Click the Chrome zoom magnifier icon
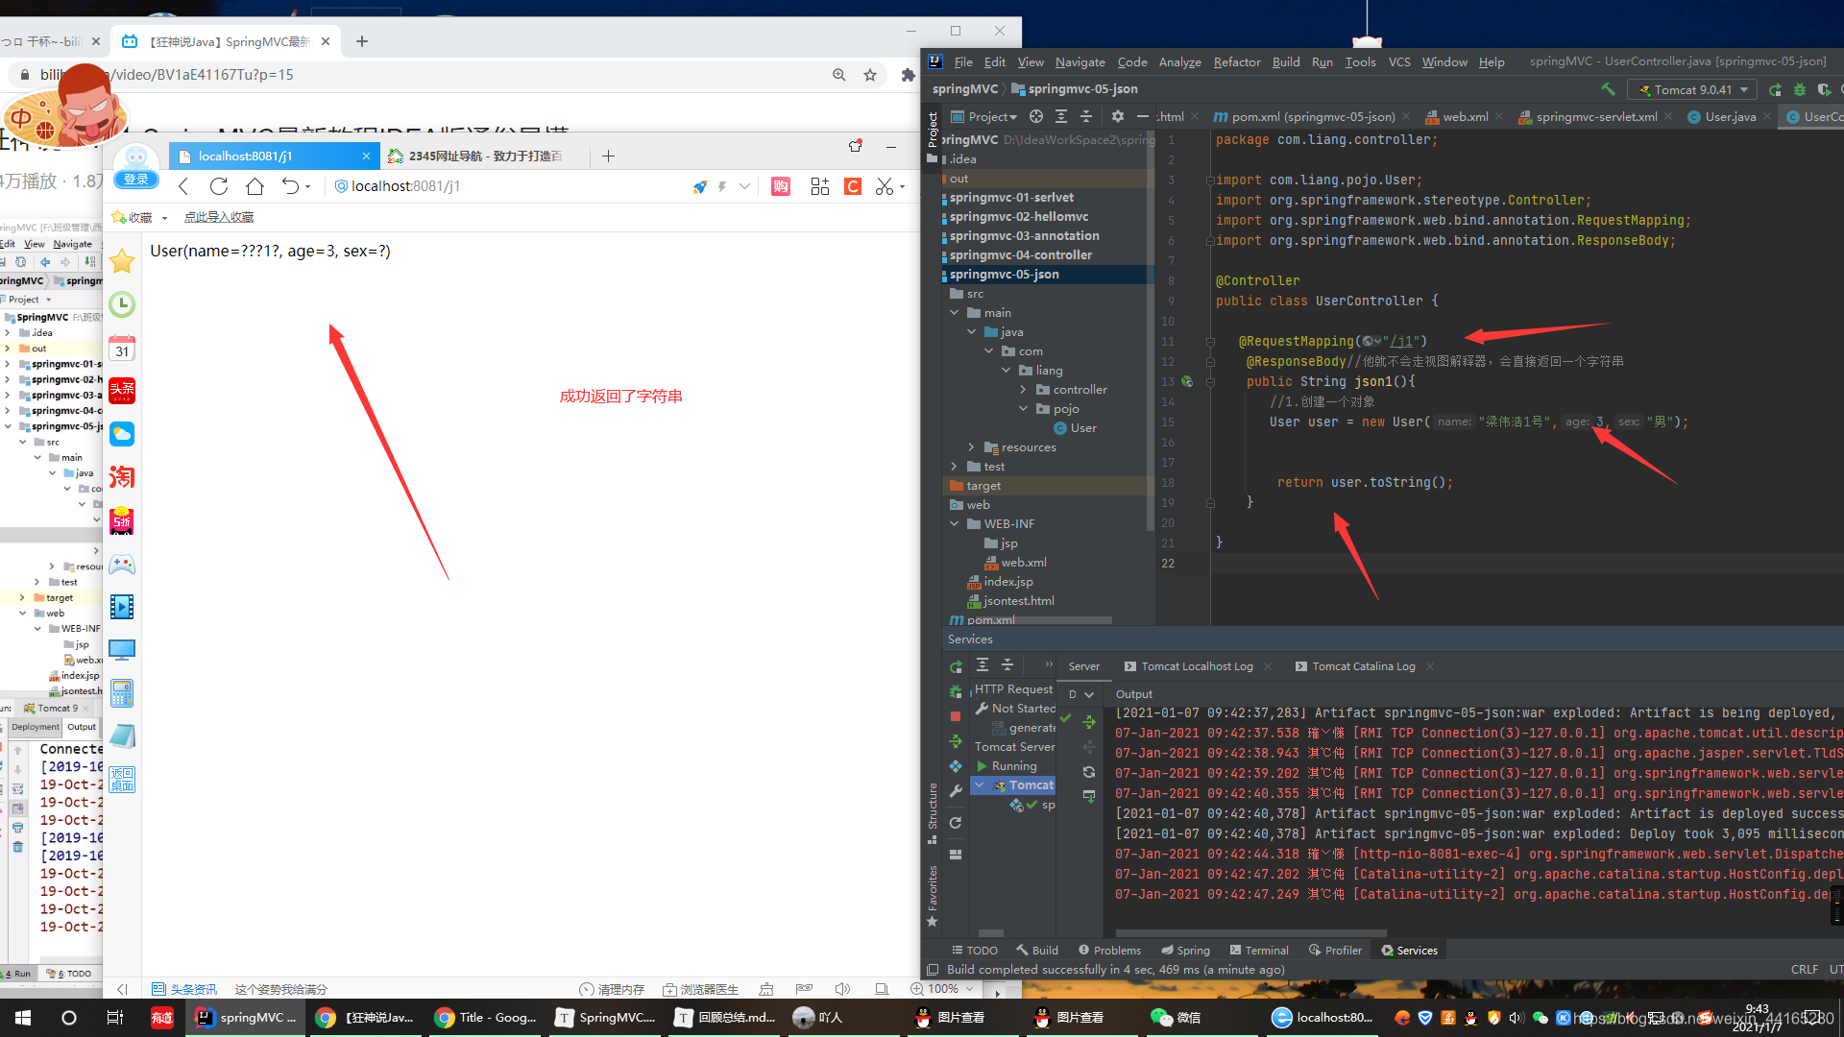 pyautogui.click(x=839, y=75)
